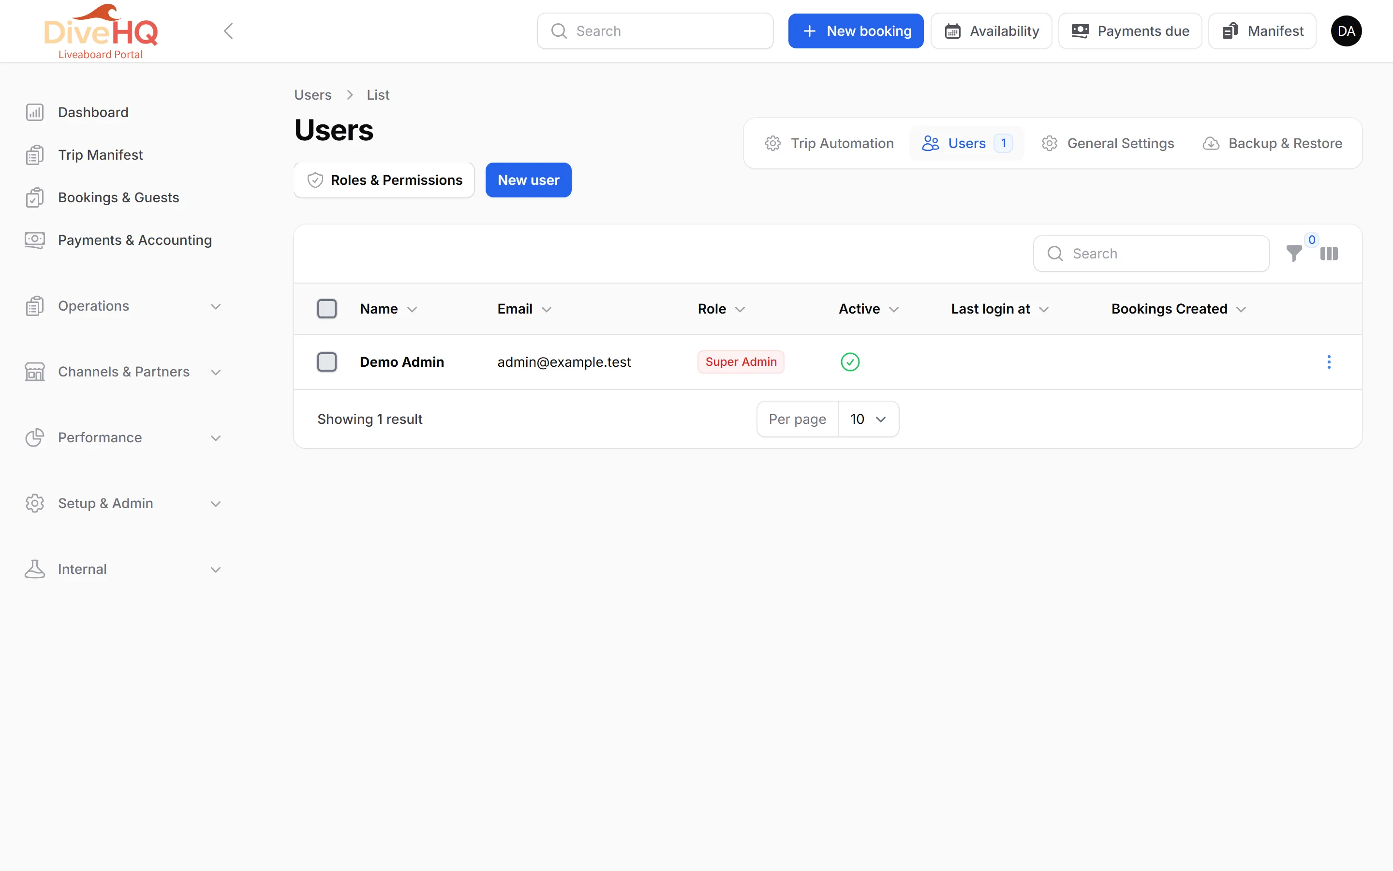Click the Internal beaker icon

pyautogui.click(x=34, y=569)
